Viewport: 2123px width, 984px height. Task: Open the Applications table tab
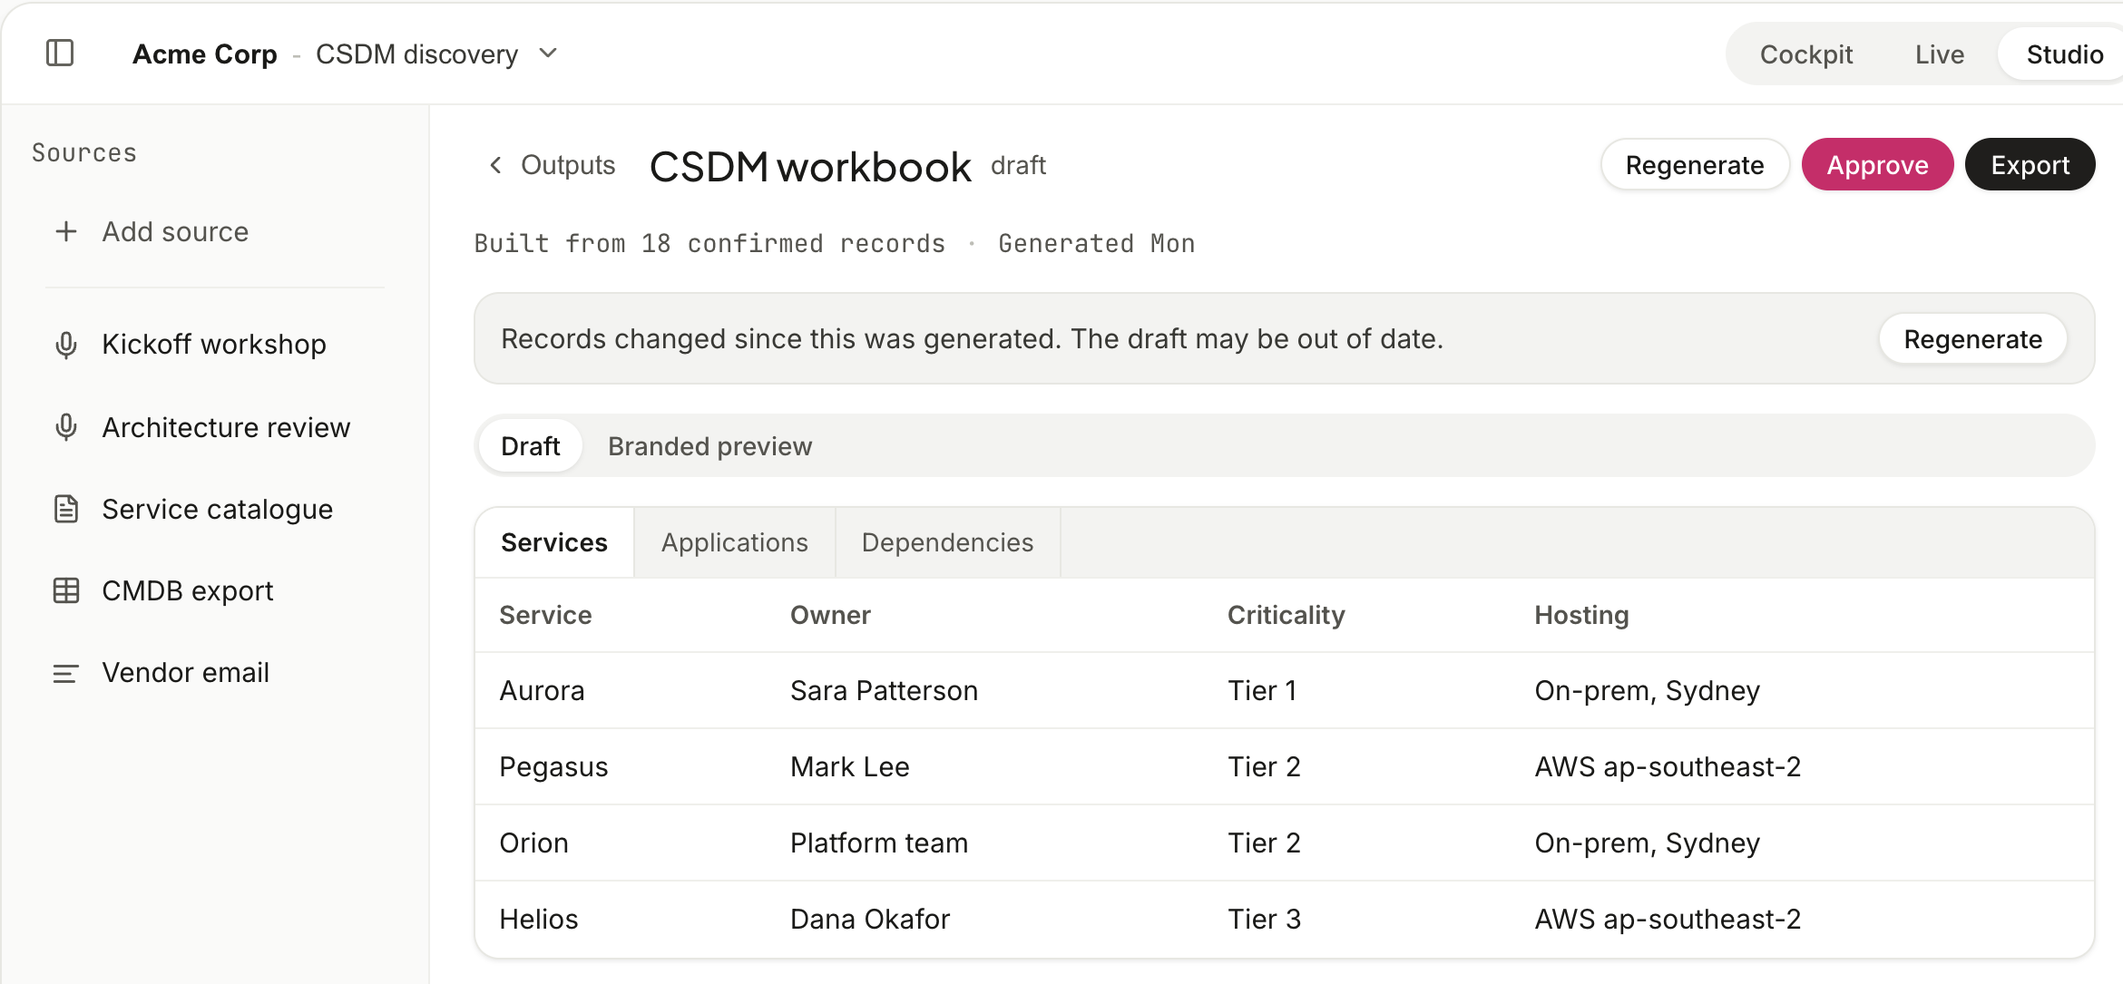tap(735, 542)
